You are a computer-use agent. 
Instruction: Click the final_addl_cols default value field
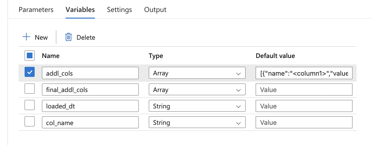(x=304, y=90)
